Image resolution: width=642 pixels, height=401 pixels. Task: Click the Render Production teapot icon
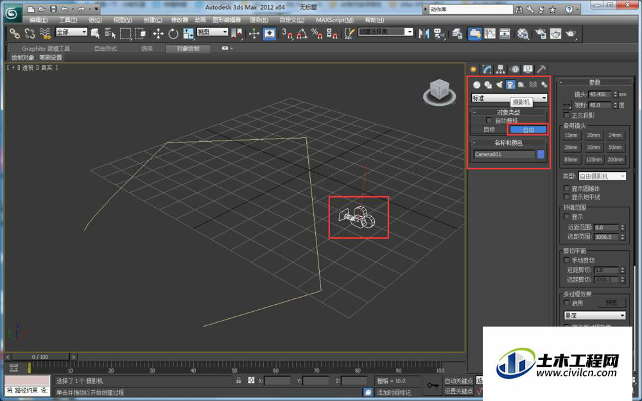[x=570, y=33]
